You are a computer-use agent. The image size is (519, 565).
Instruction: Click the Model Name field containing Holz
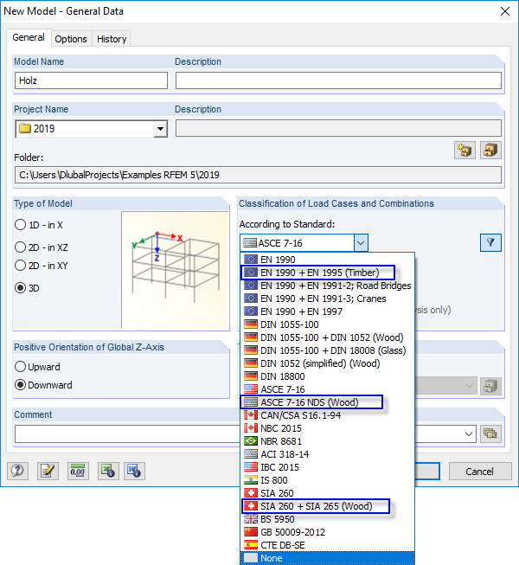coord(91,80)
